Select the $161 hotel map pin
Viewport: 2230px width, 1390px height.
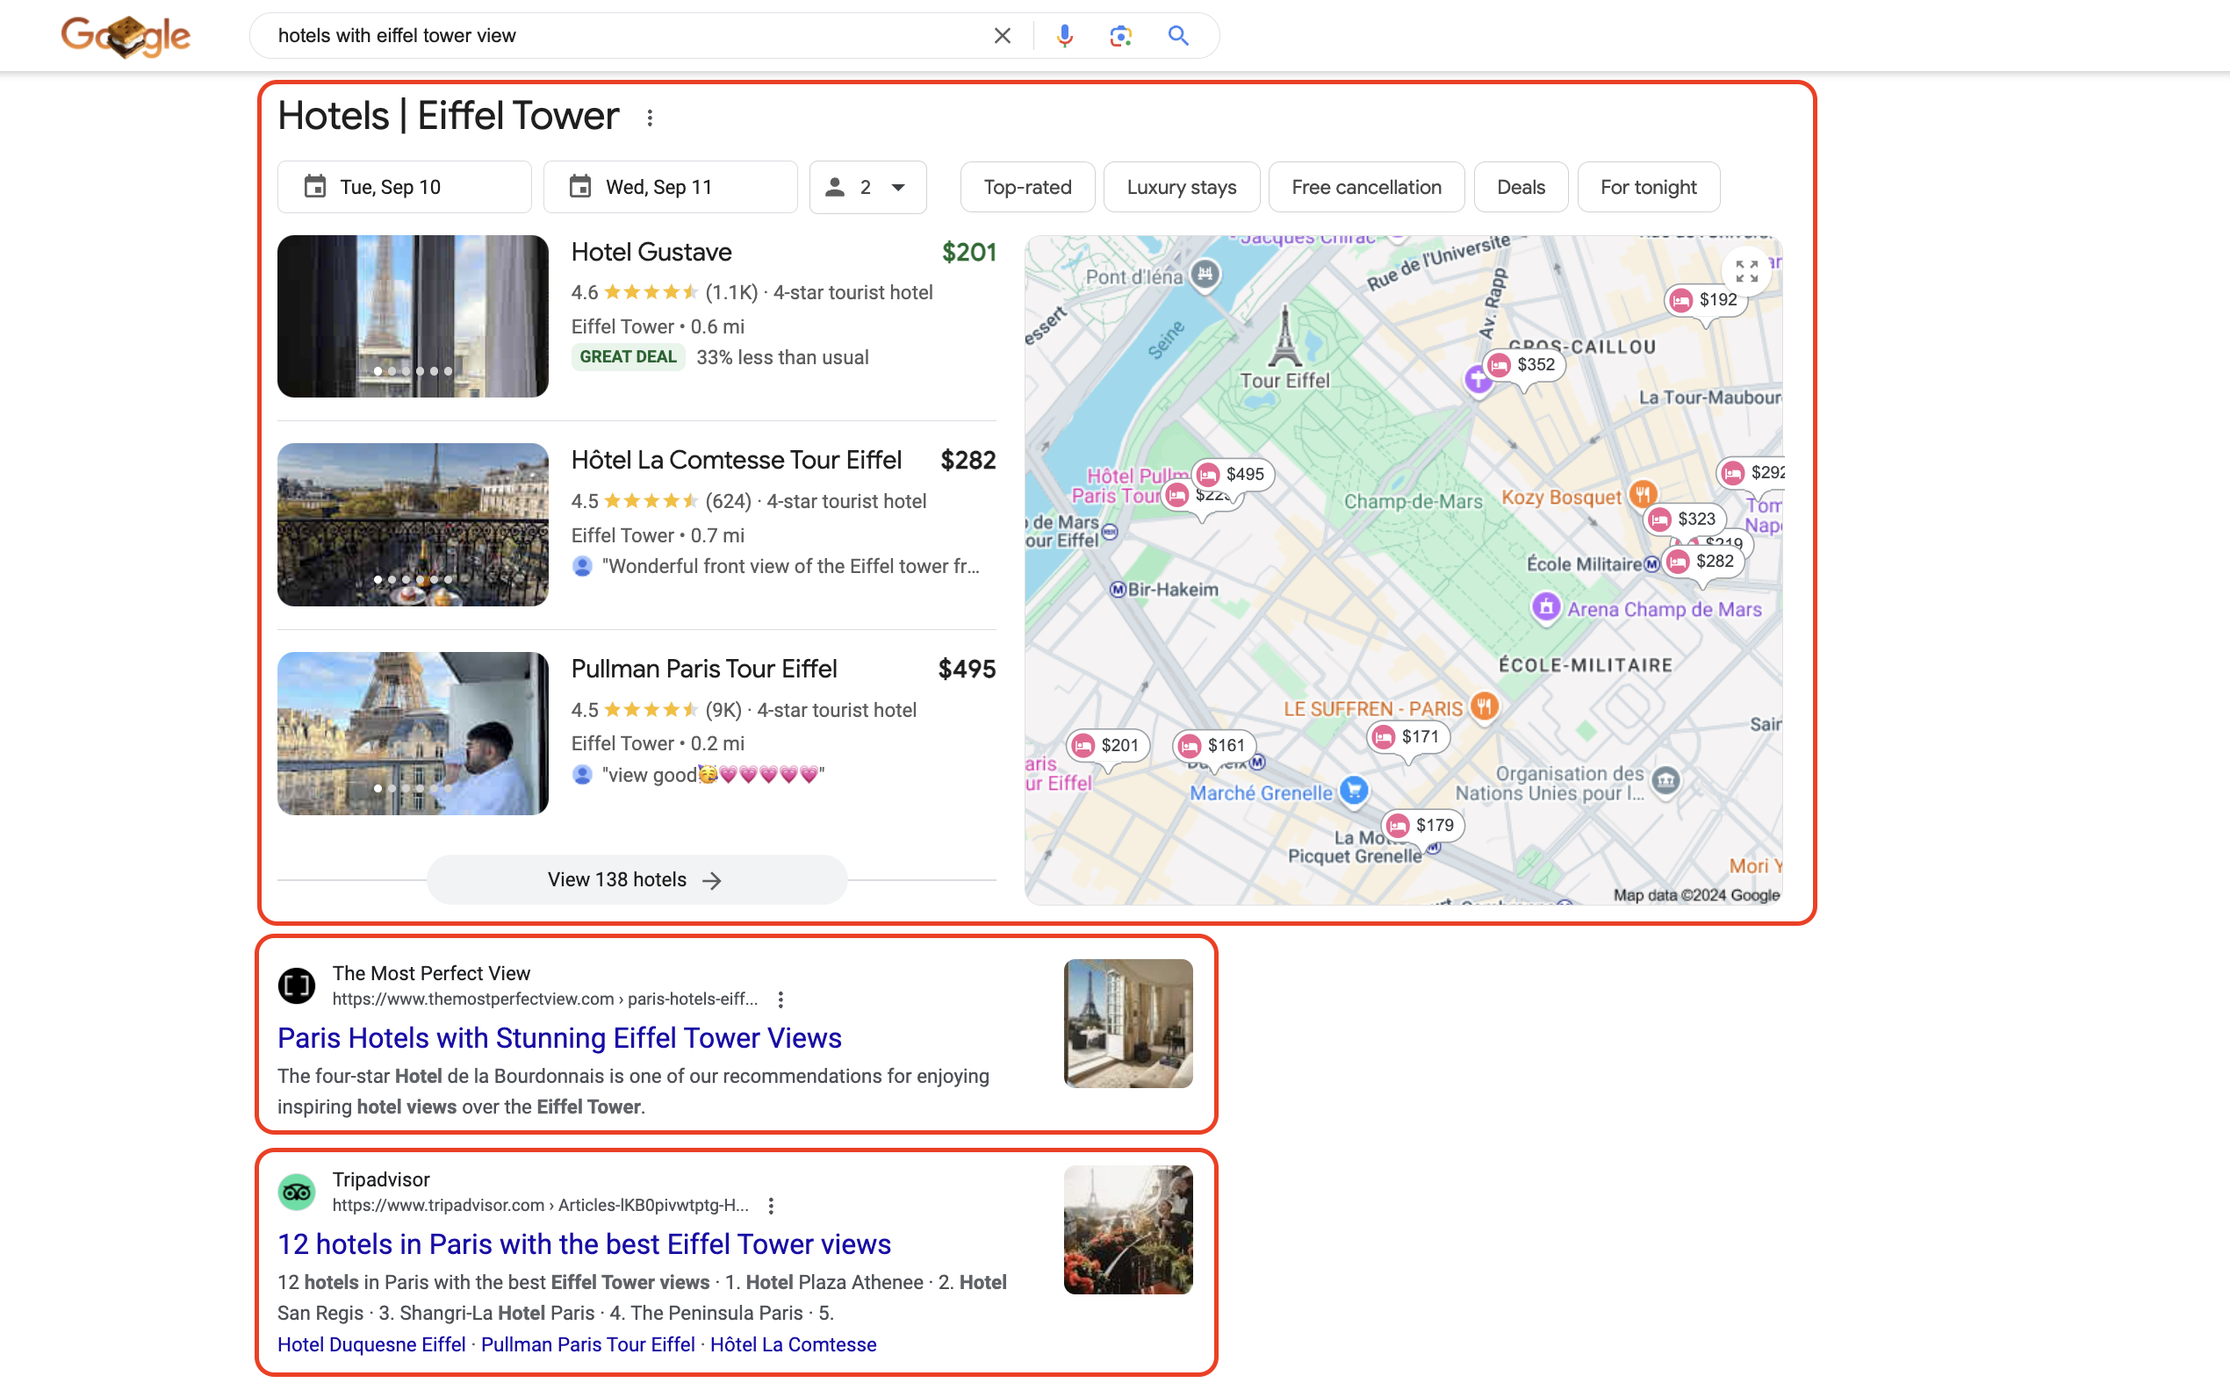point(1215,746)
